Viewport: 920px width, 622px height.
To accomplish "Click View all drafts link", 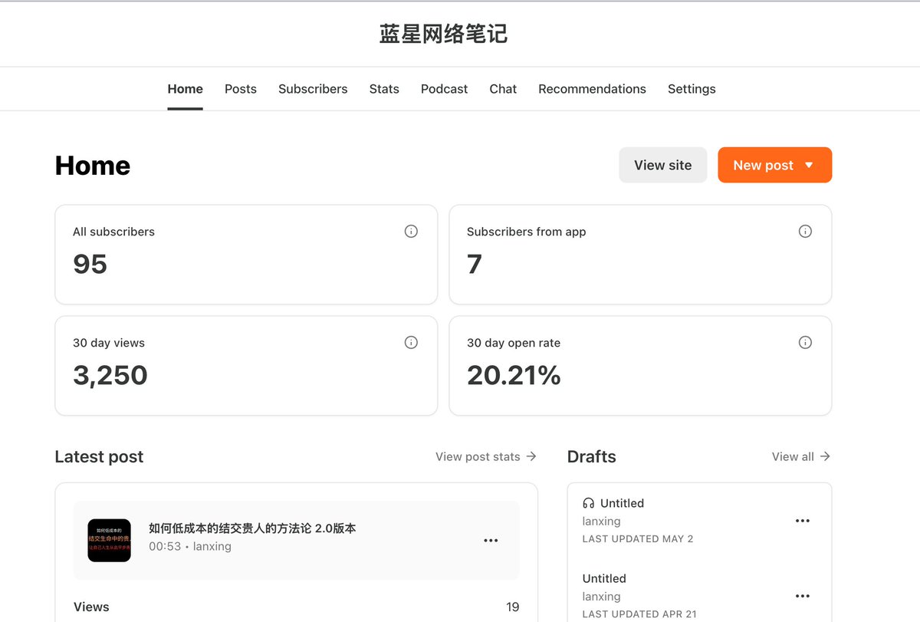I will [800, 456].
